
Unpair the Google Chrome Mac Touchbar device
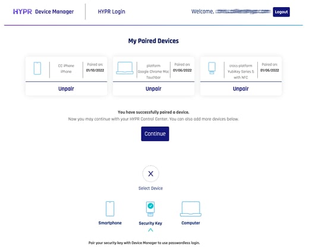pos(153,88)
